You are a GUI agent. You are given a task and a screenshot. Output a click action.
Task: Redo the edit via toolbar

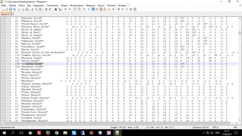coord(50,9)
